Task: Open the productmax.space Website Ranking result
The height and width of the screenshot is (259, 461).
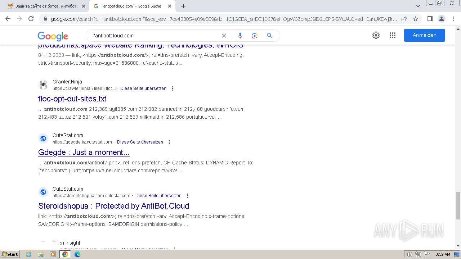Action: tap(141, 46)
